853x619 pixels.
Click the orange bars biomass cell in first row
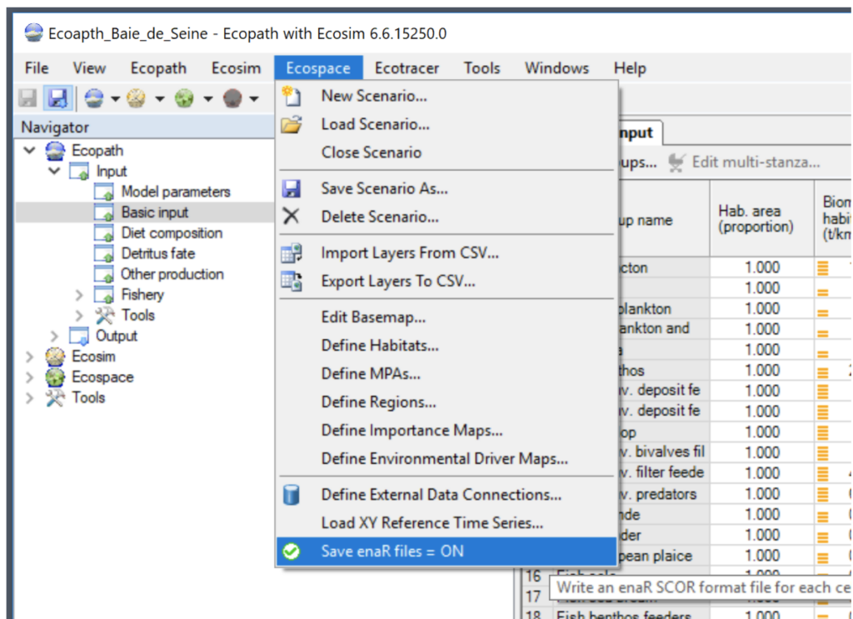coord(823,268)
